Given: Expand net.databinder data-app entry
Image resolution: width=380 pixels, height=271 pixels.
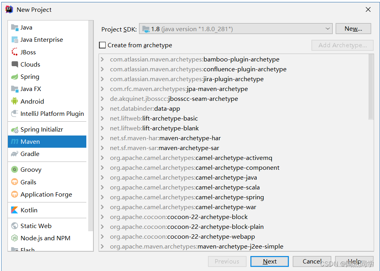Looking at the screenshot, I should (102, 108).
